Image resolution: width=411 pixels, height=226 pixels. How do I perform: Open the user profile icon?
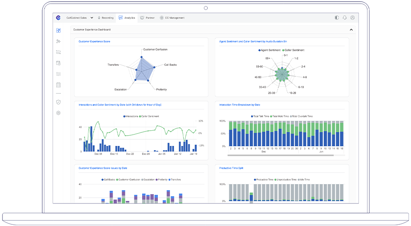tap(352, 18)
